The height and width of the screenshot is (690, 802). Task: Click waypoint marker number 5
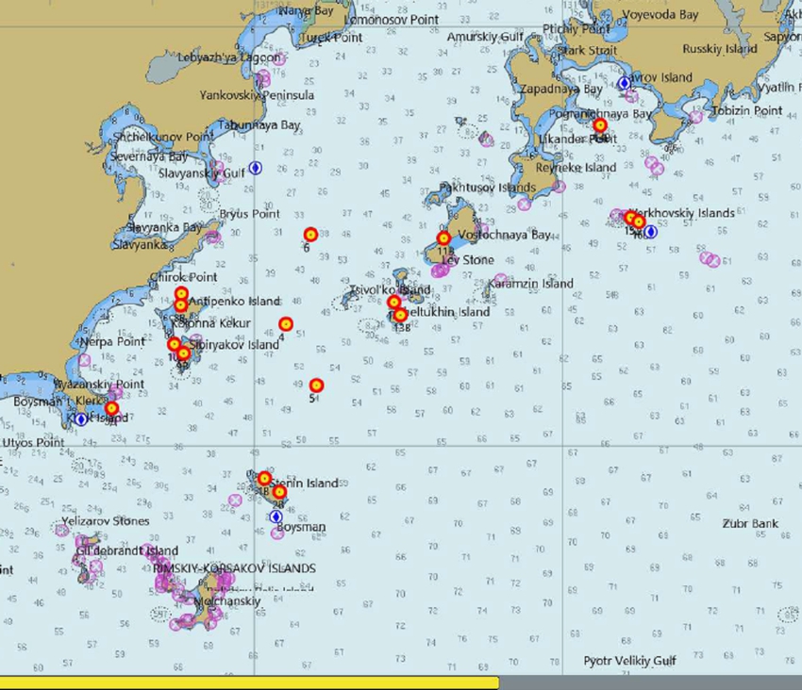click(x=316, y=385)
